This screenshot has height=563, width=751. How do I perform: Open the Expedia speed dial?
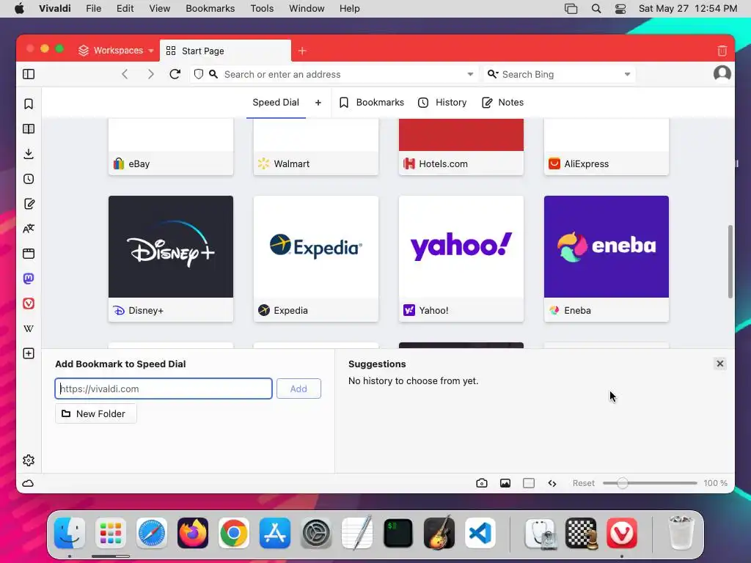[316, 259]
